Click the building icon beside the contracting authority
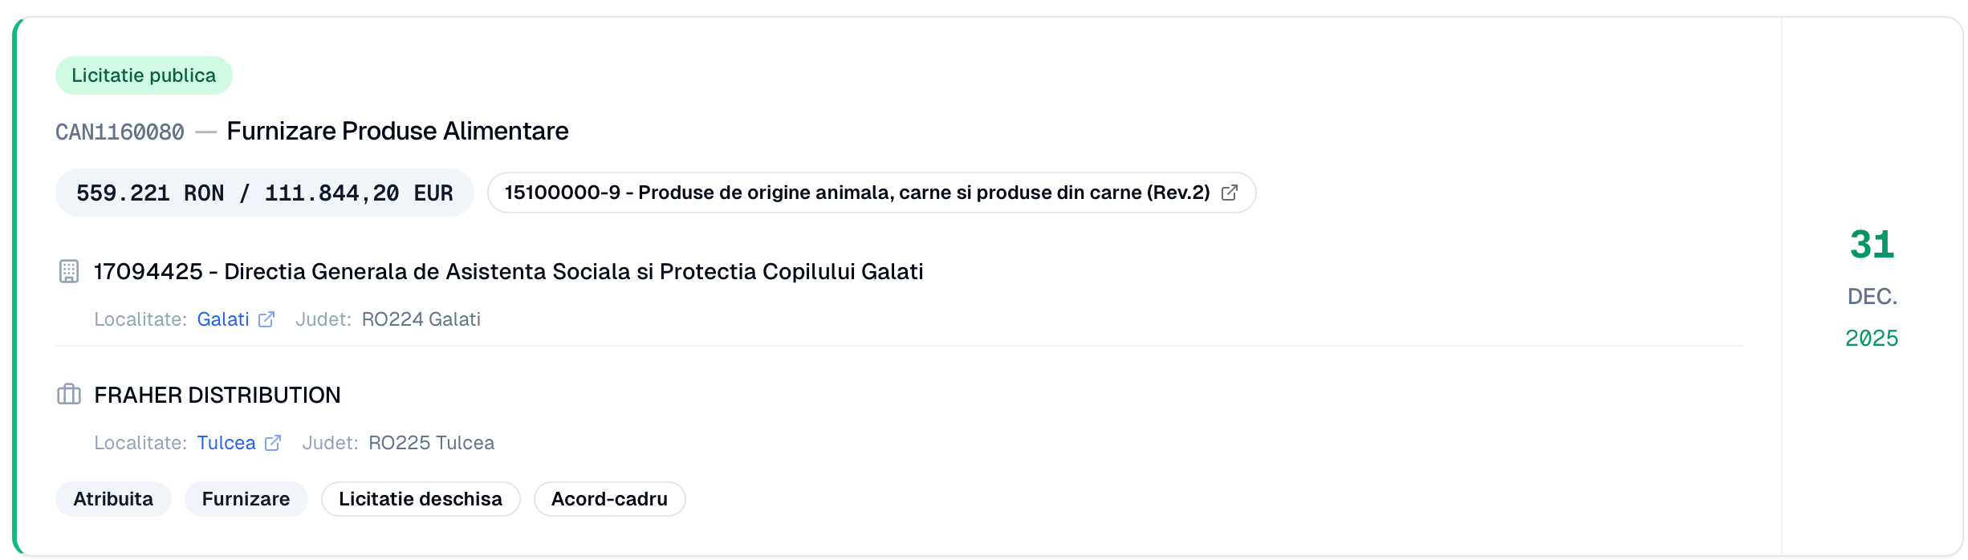This screenshot has width=1968, height=560. (x=69, y=271)
